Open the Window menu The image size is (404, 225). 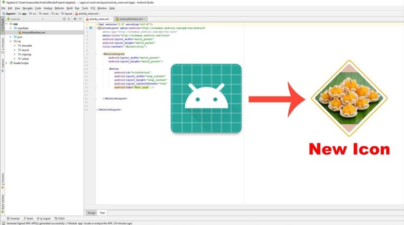click(x=102, y=8)
